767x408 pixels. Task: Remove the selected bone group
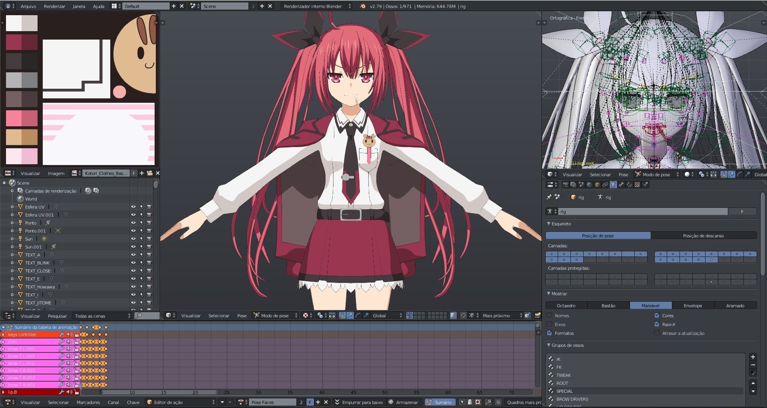[x=753, y=365]
